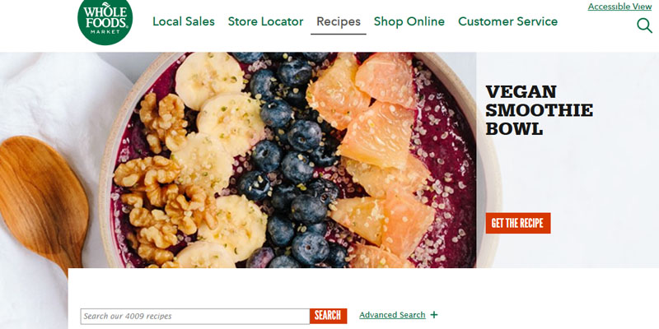Click the banana slices in the bowl image

click(218, 160)
